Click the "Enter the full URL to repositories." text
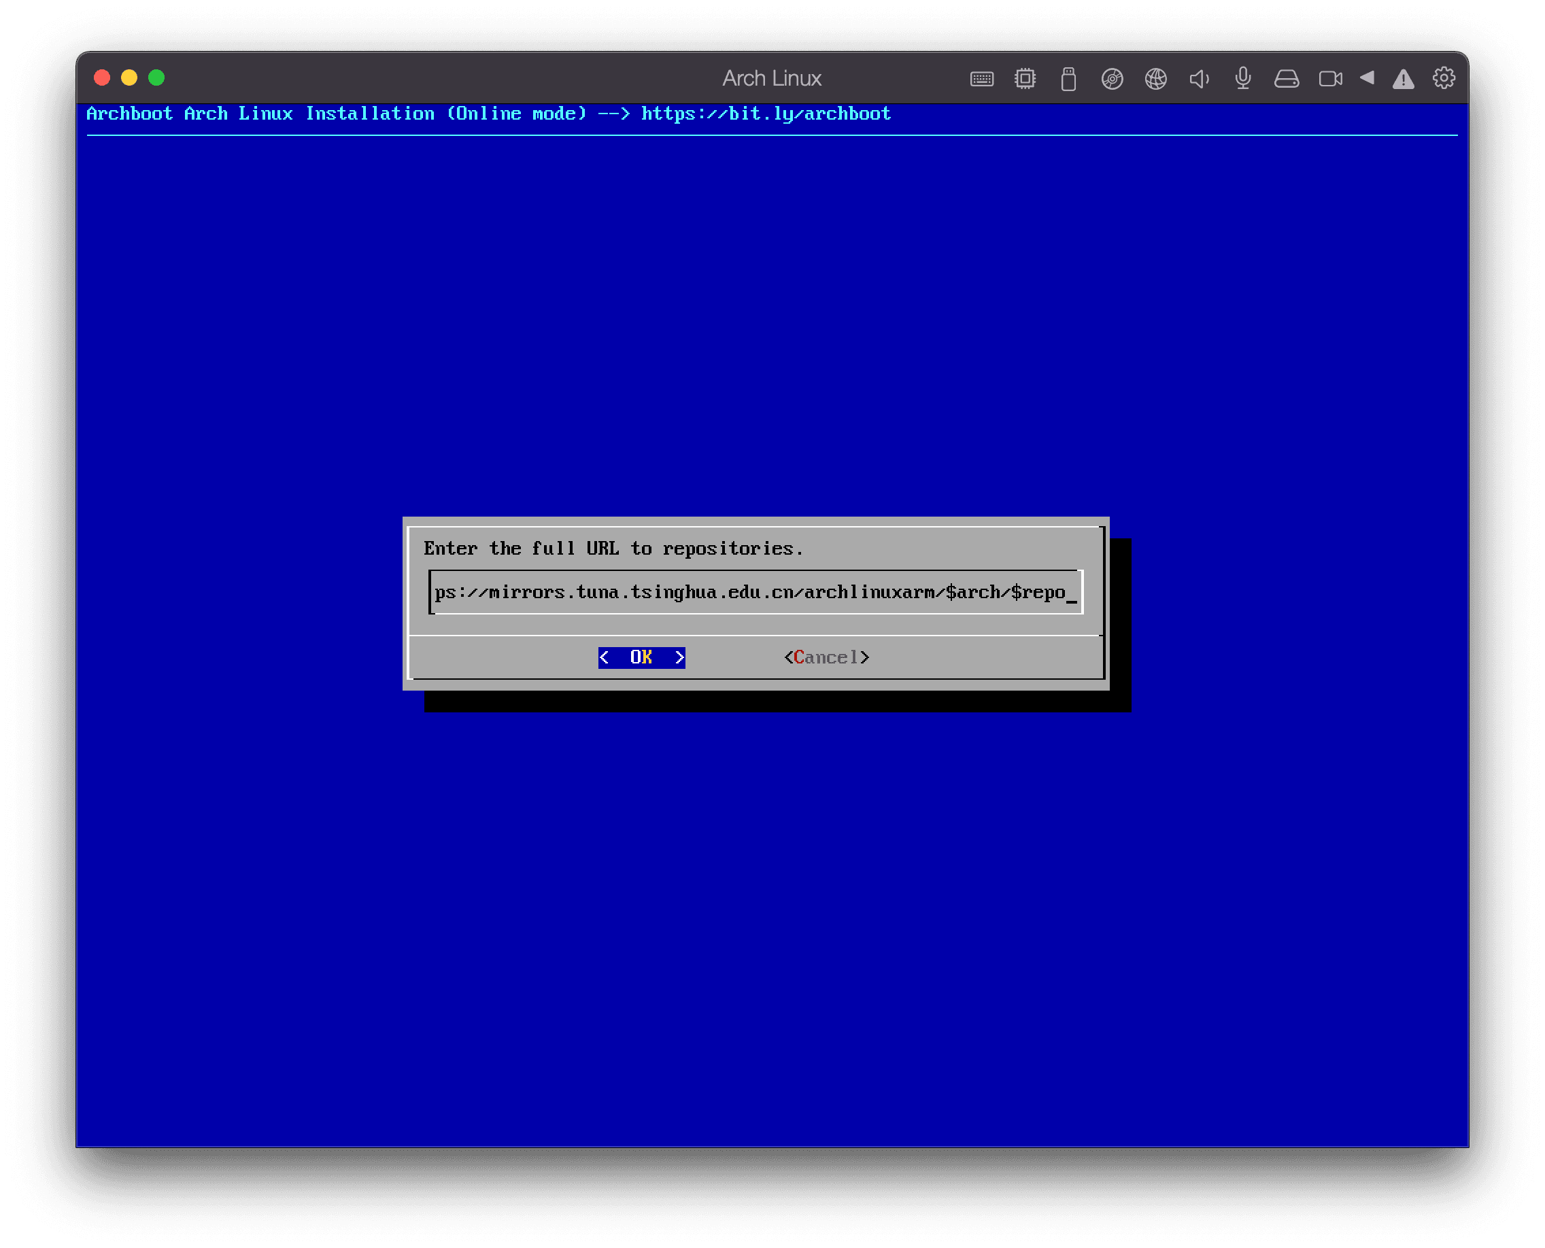The height and width of the screenshot is (1248, 1545). coord(613,549)
